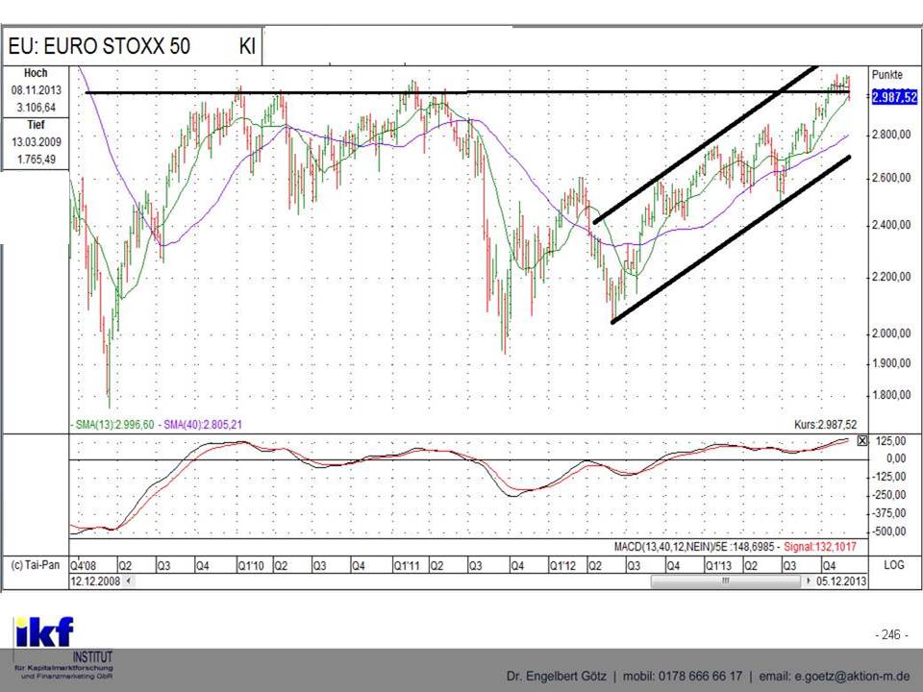Click the 0,00 MACD axis label
The height and width of the screenshot is (692, 923).
(896, 458)
